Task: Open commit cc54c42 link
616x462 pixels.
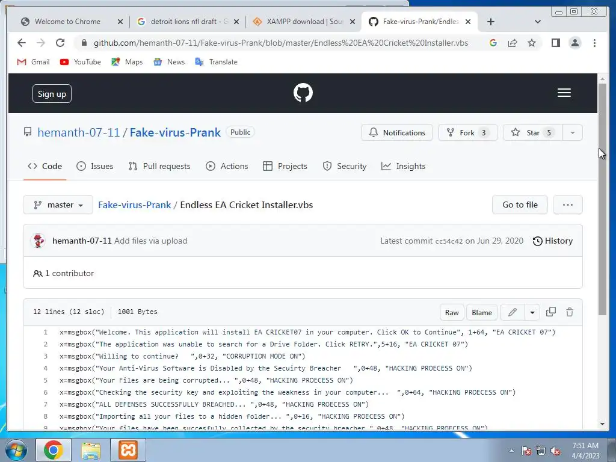Action: 449,241
